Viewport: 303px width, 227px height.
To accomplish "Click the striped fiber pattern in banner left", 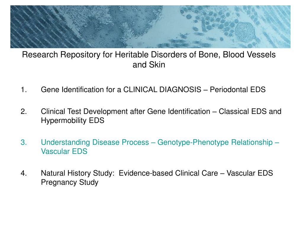I will tap(35, 27).
